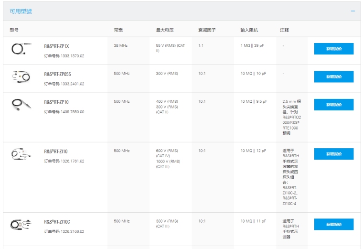
Task: Select the R&S RT-ZP10 model name
Action: pos(57,102)
